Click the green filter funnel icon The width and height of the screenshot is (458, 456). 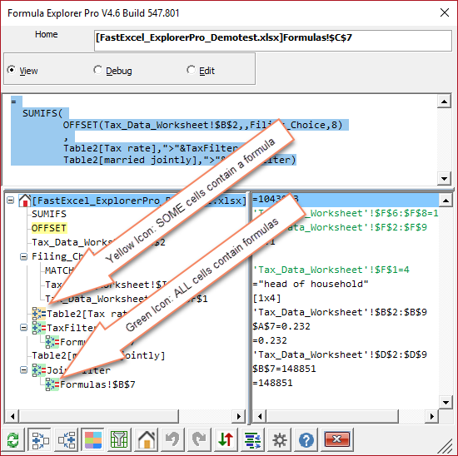(119, 439)
